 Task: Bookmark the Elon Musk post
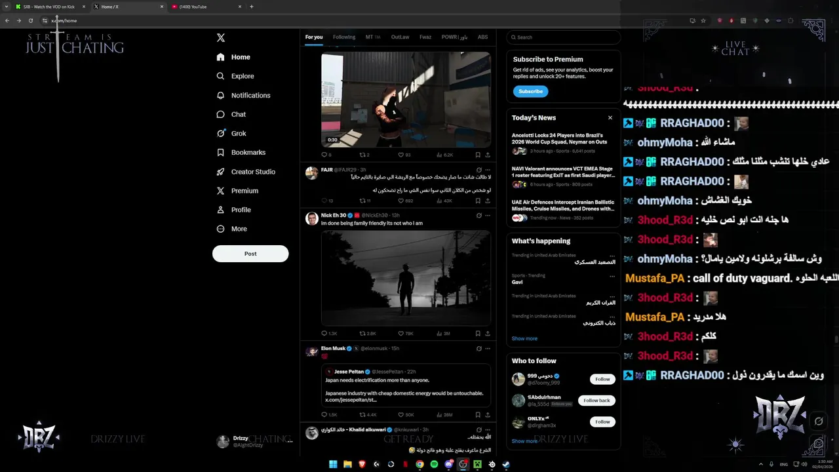point(478,415)
